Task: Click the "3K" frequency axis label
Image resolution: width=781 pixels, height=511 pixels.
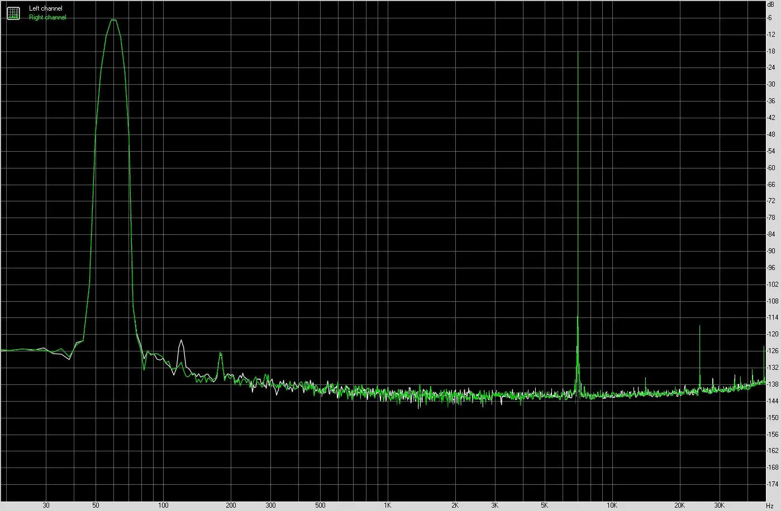Action: click(494, 506)
